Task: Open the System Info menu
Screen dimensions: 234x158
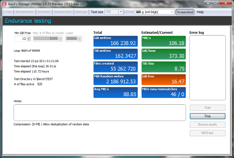Action: [x=63, y=12]
